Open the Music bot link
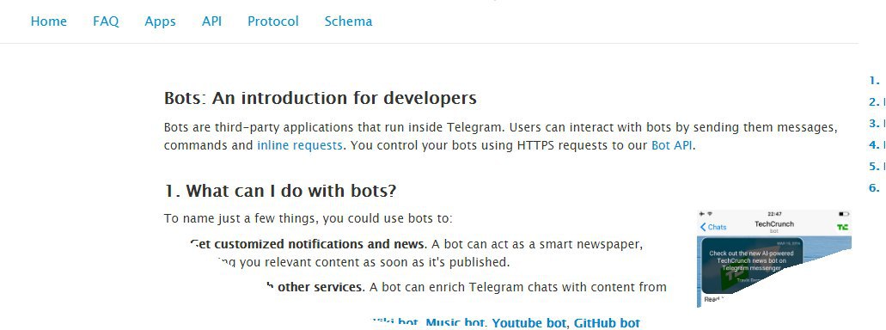 pyautogui.click(x=455, y=323)
